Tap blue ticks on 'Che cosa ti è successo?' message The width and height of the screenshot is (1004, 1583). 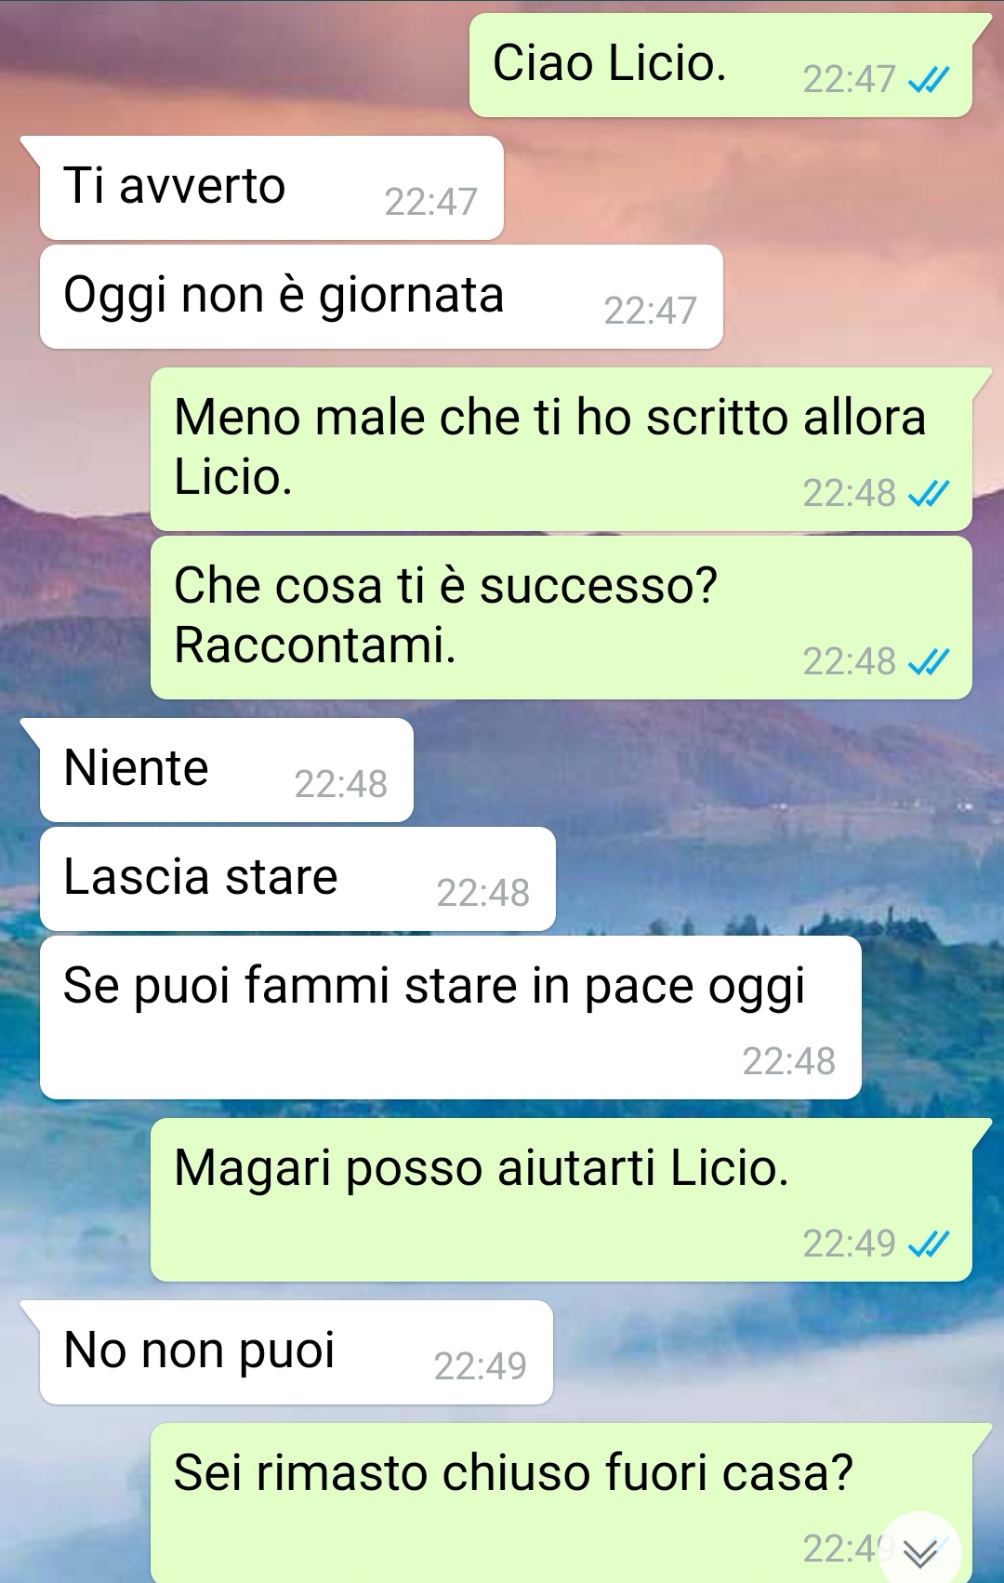(x=928, y=662)
